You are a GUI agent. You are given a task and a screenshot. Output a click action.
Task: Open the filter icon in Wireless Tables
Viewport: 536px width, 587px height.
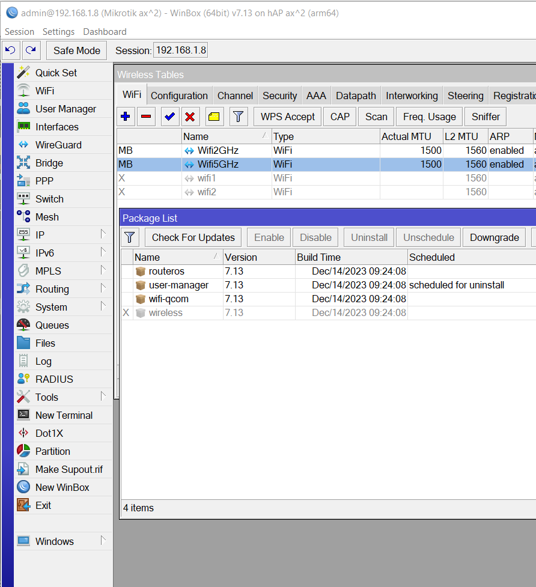coord(238,116)
